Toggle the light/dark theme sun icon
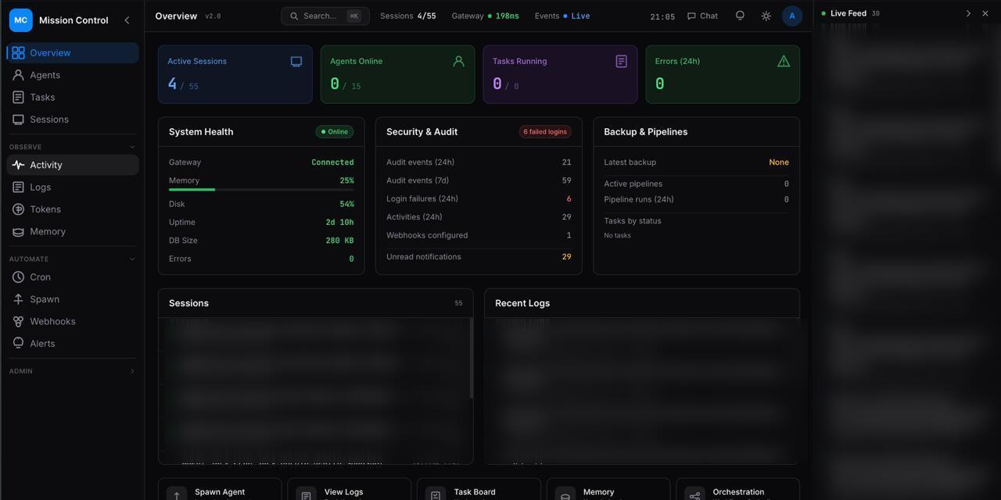 click(766, 16)
